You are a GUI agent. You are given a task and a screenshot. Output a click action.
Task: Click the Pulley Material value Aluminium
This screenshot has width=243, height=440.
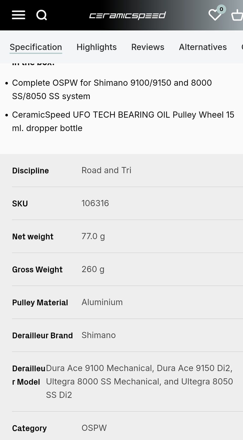(102, 302)
